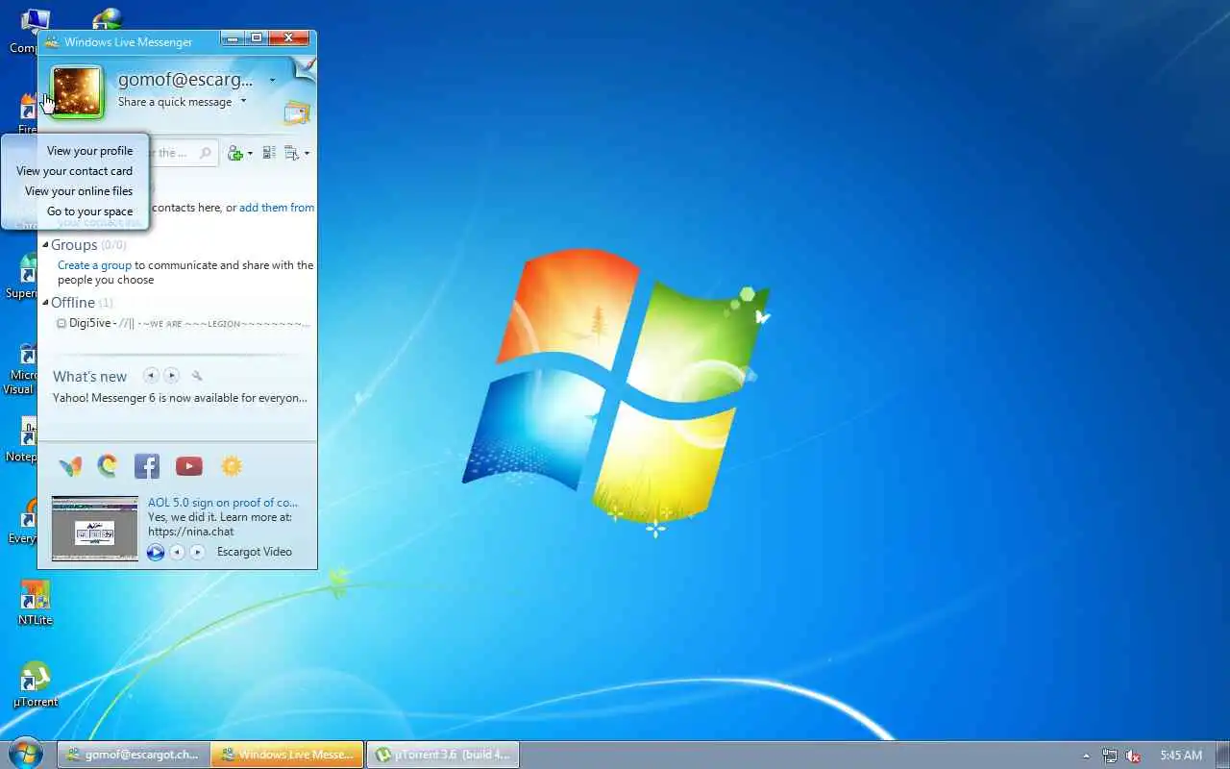Open the MSN butterfly tab icon
1230x769 pixels.
70,467
